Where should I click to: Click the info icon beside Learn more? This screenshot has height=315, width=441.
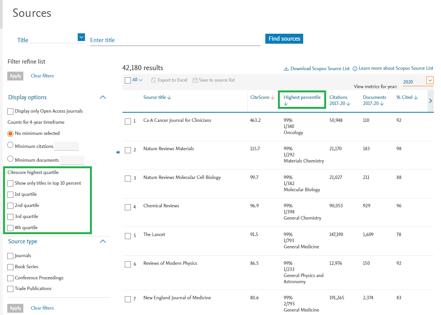click(x=355, y=69)
